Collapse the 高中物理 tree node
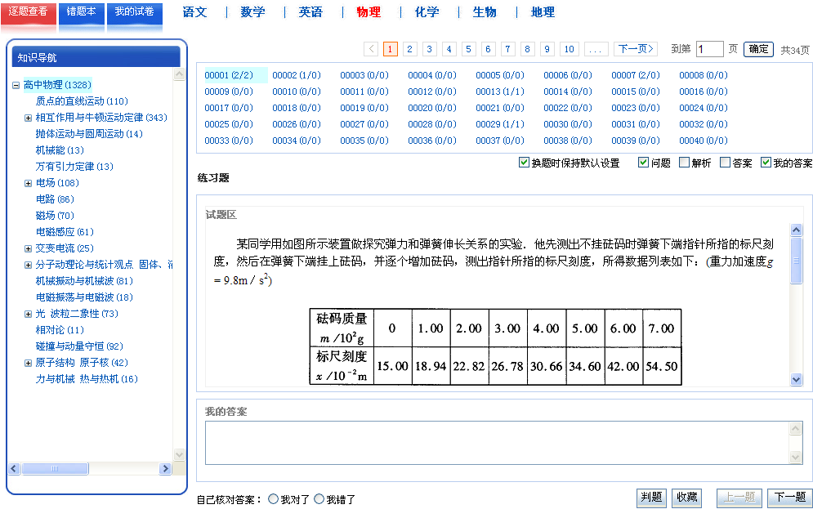Image resolution: width=813 pixels, height=509 pixels. (16, 85)
